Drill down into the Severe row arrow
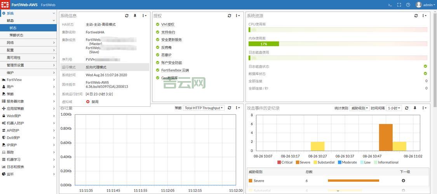 pos(404,180)
